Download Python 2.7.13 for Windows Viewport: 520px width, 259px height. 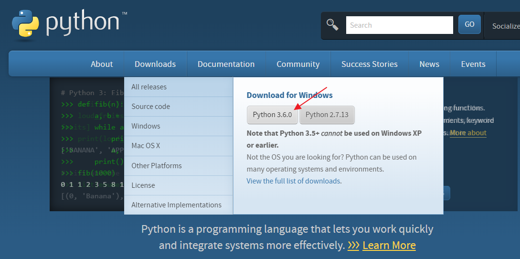point(327,115)
